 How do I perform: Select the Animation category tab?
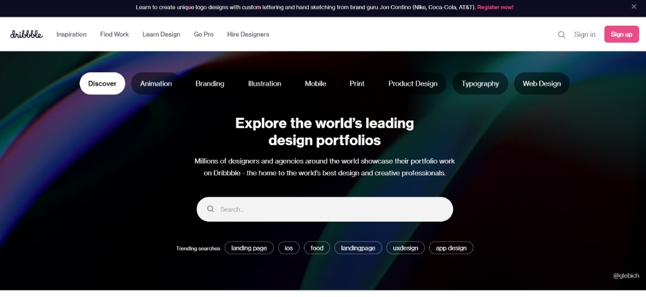[156, 83]
